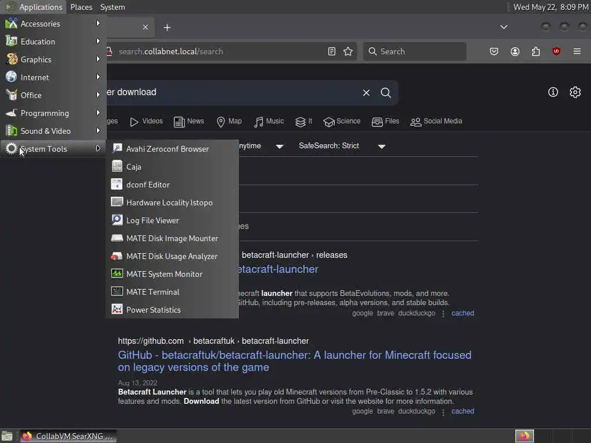Open the Firefox account icon
The image size is (591, 443).
pos(515,51)
